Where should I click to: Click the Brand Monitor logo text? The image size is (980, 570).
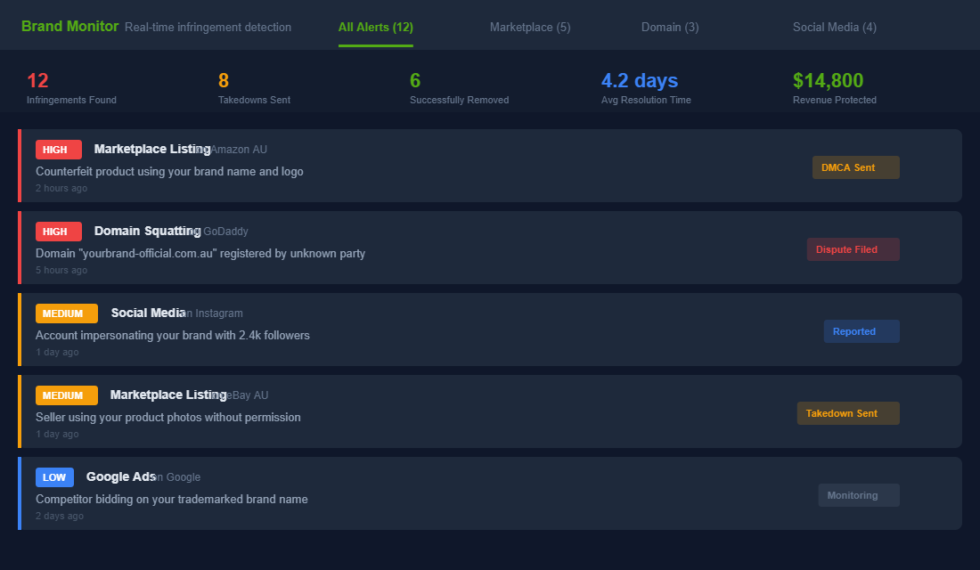point(69,26)
